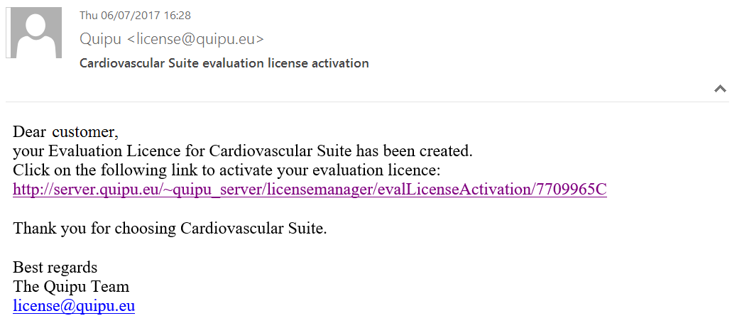Image resolution: width=737 pixels, height=333 pixels.
Task: Click the email subject line text
Action: pos(224,63)
